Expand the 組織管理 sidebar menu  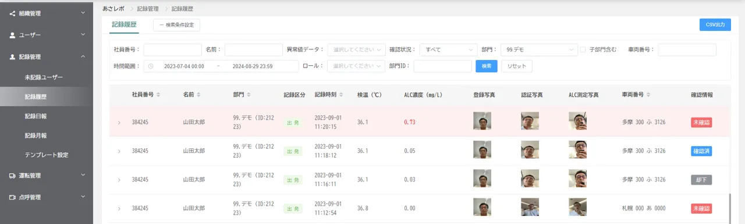point(83,13)
